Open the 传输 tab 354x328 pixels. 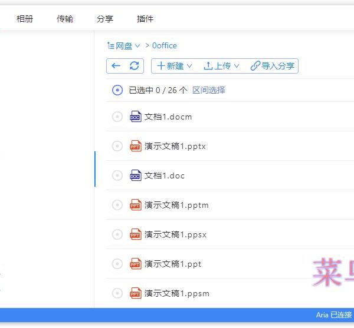[65, 19]
